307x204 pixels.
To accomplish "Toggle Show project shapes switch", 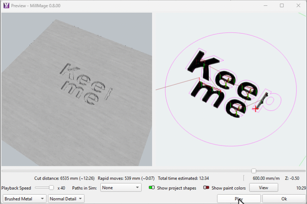I will 152,188.
